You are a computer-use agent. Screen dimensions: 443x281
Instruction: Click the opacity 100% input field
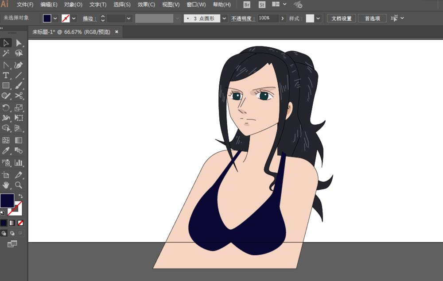coord(268,18)
